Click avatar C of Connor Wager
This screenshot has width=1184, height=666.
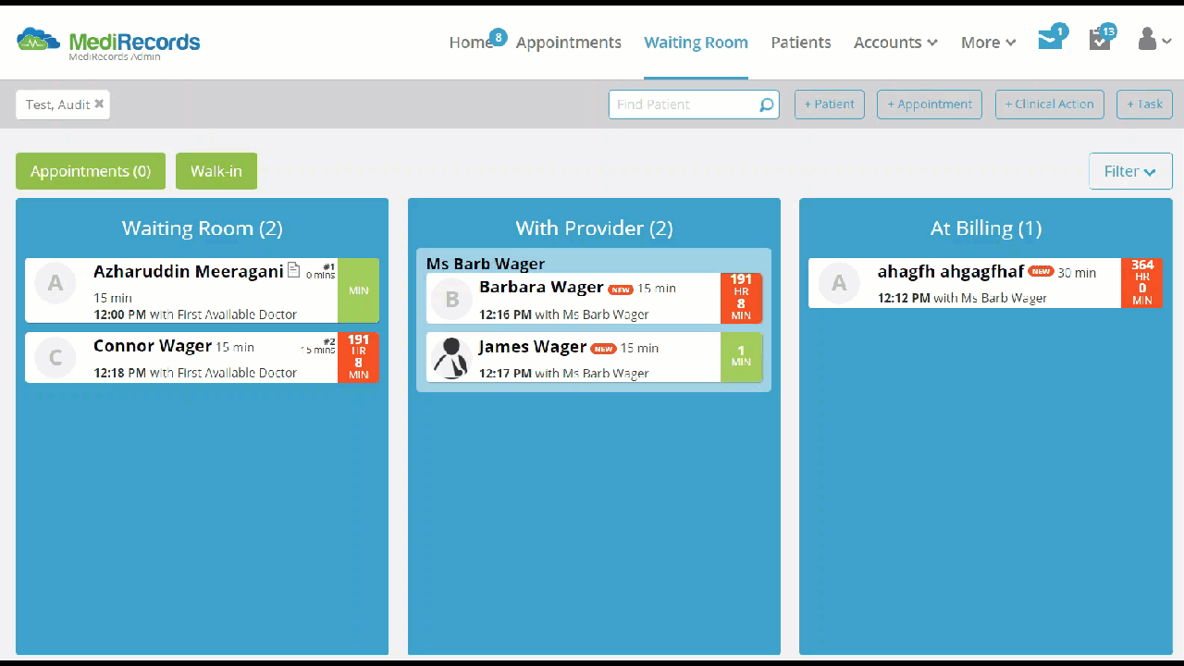[55, 357]
